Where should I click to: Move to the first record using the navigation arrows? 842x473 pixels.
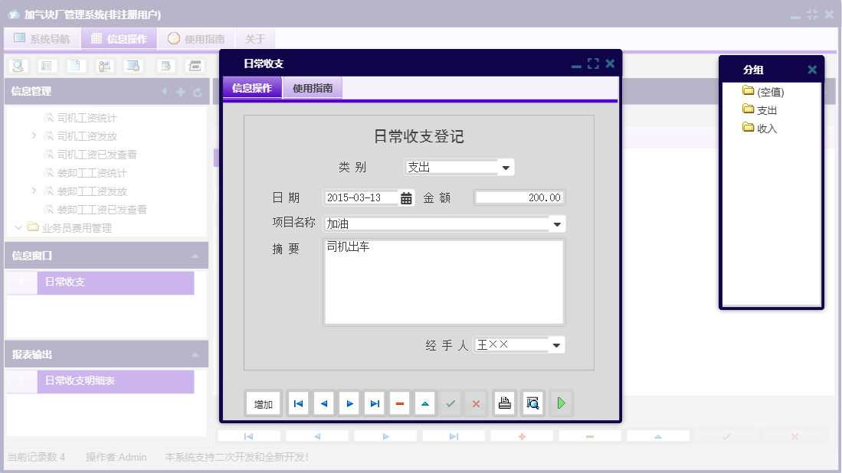pos(297,403)
